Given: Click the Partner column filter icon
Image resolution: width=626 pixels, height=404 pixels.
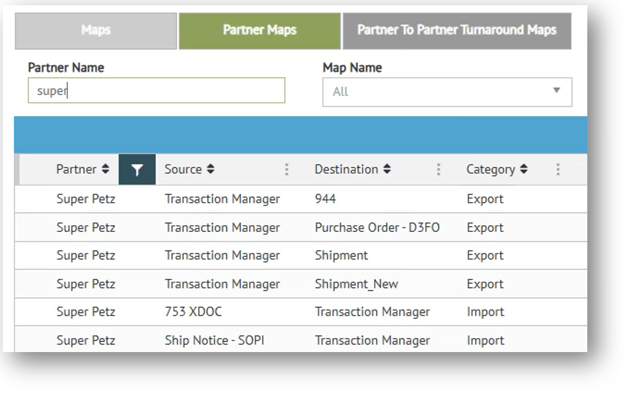Looking at the screenshot, I should [x=137, y=170].
